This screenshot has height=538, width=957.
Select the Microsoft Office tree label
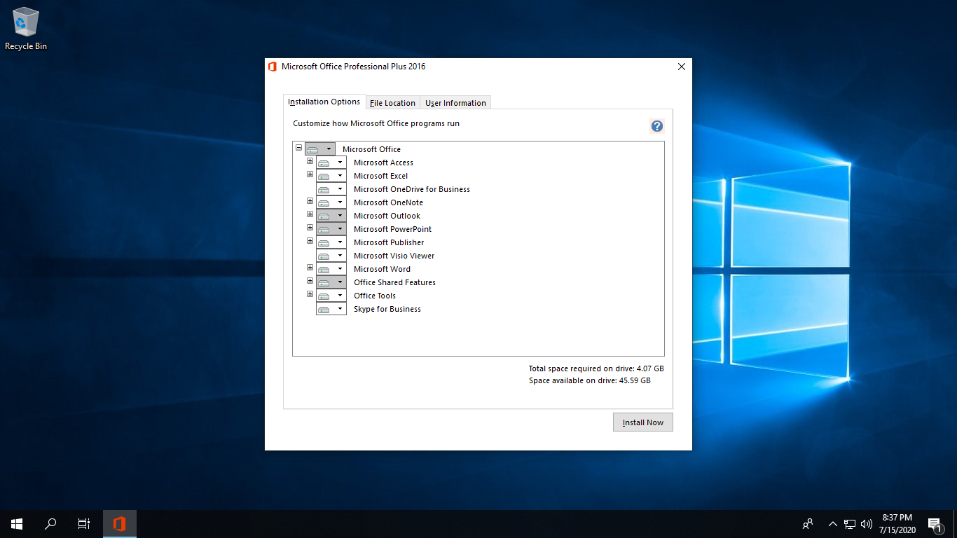click(372, 149)
